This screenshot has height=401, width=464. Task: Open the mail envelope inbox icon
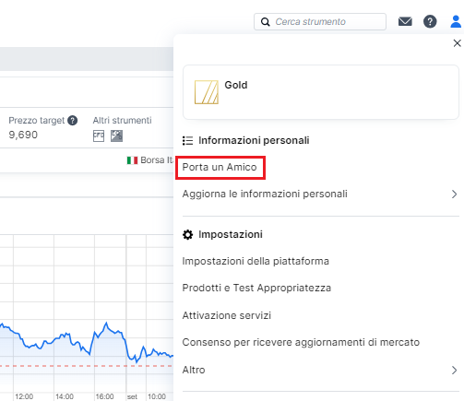pyautogui.click(x=405, y=21)
